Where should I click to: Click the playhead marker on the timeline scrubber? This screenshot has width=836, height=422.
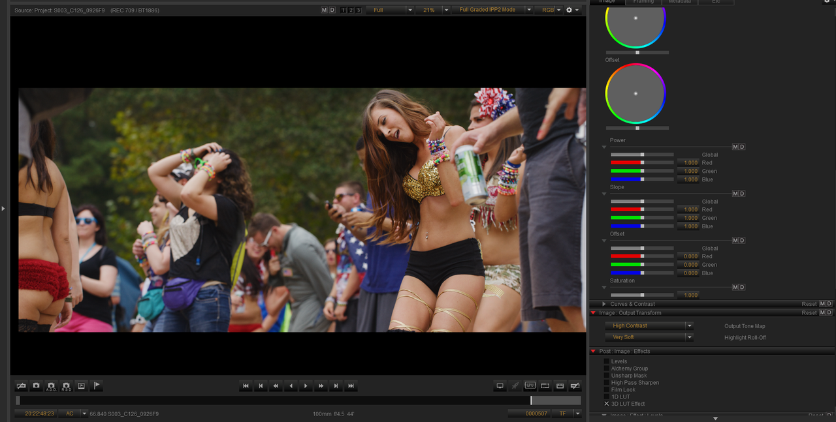(531, 400)
